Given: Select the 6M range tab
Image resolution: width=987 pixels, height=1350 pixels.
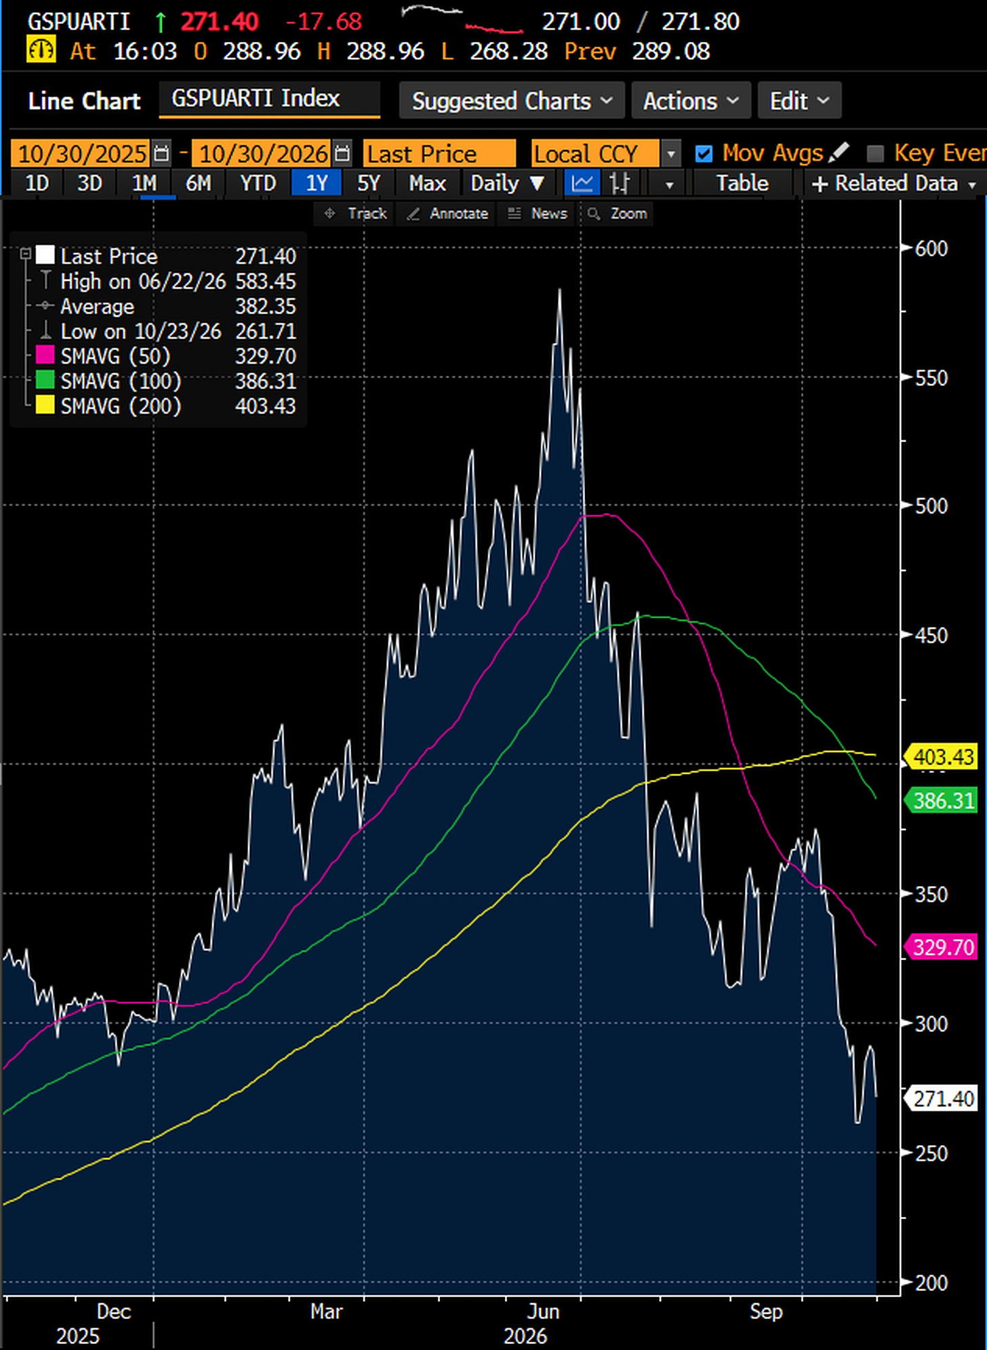Looking at the screenshot, I should point(198,183).
